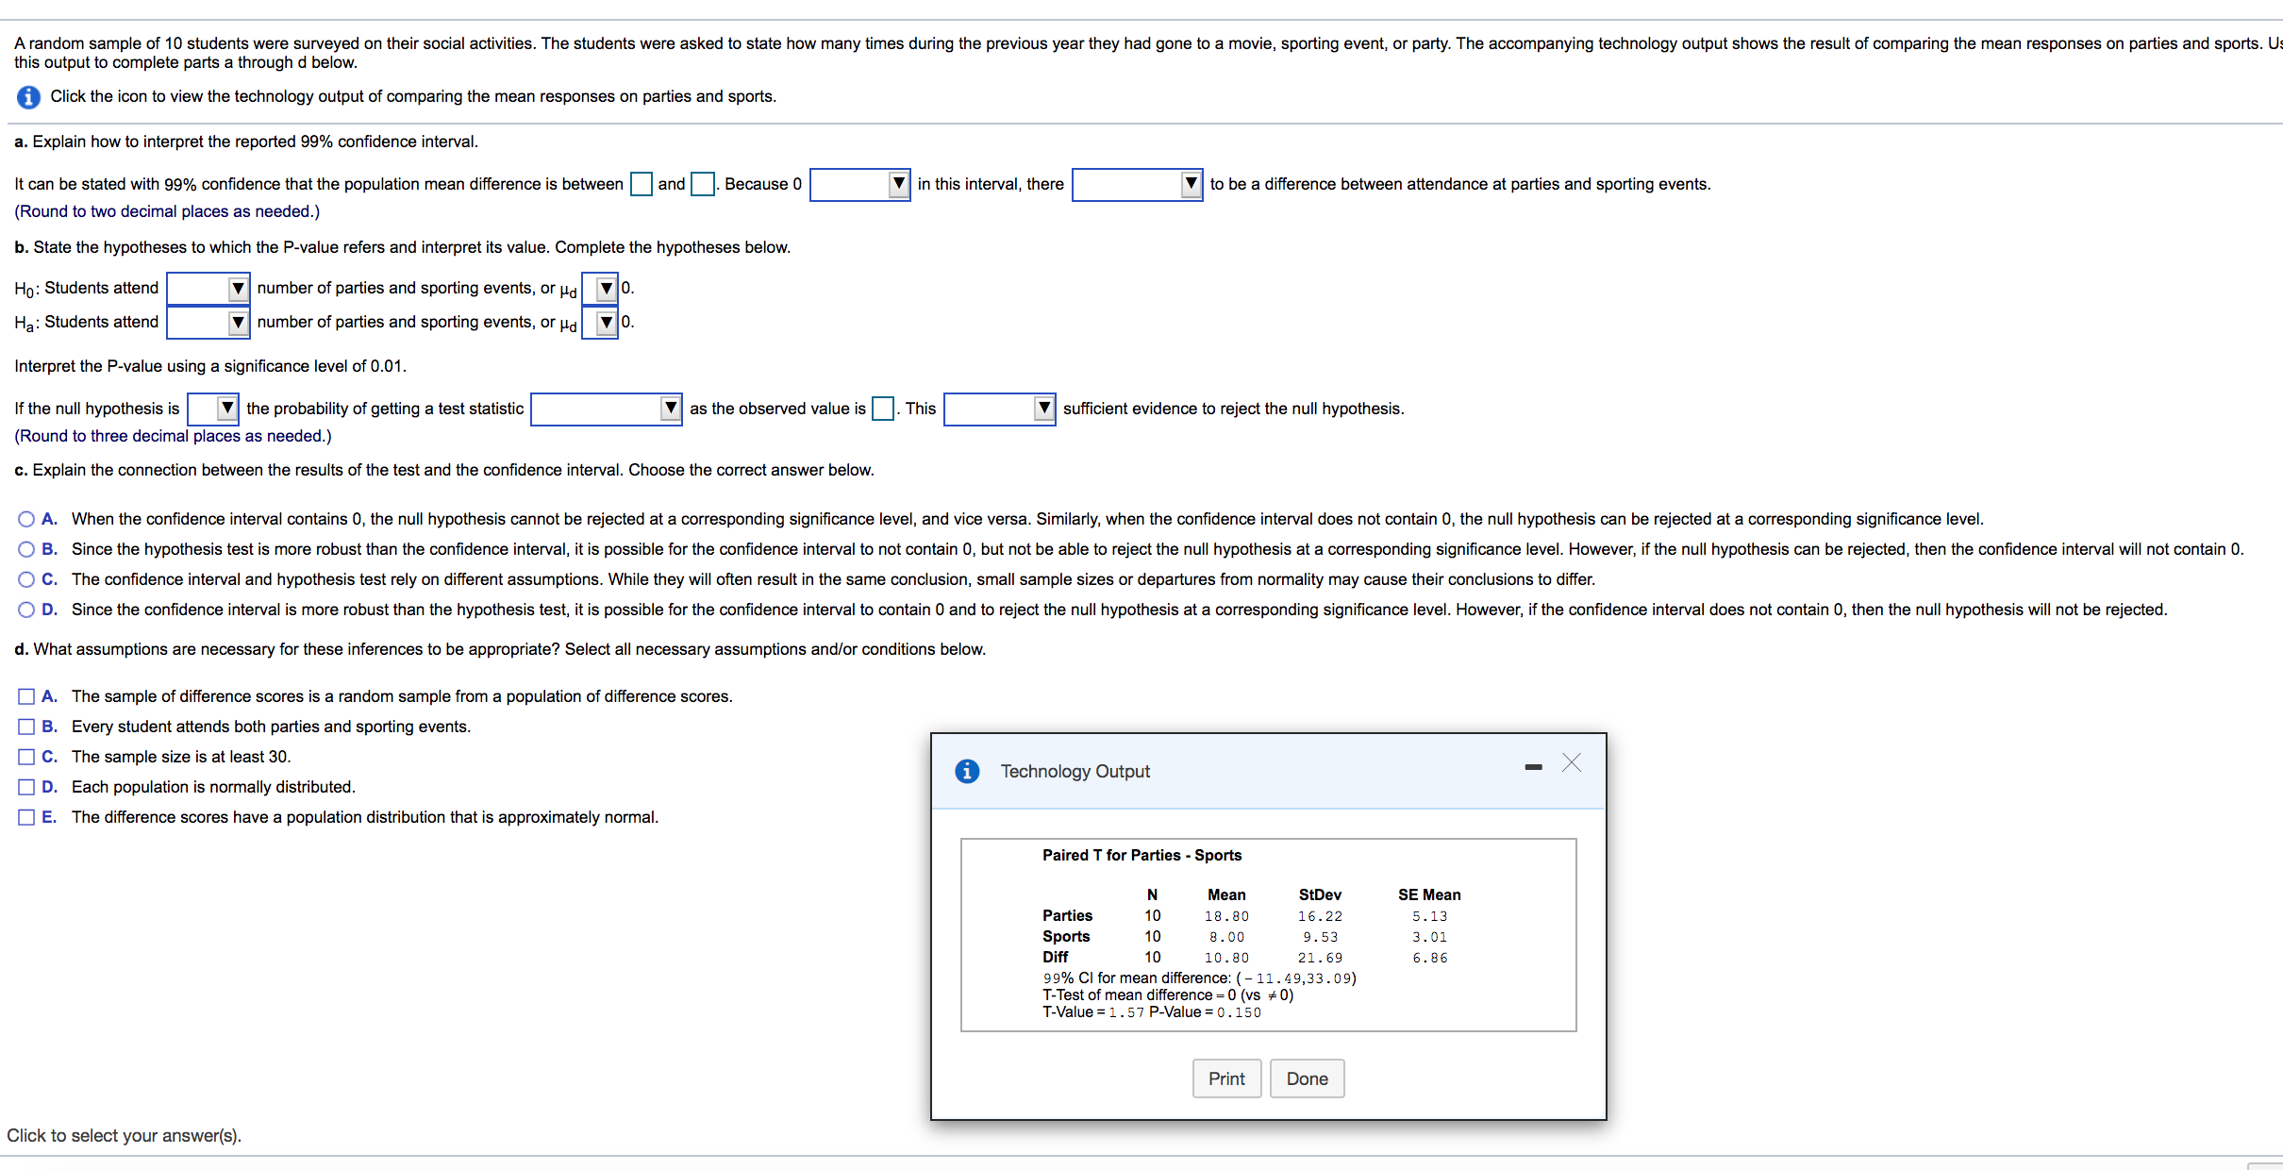Click the info icon in Technology Output dialog
Viewport: 2283px width, 1170px height.
(967, 772)
